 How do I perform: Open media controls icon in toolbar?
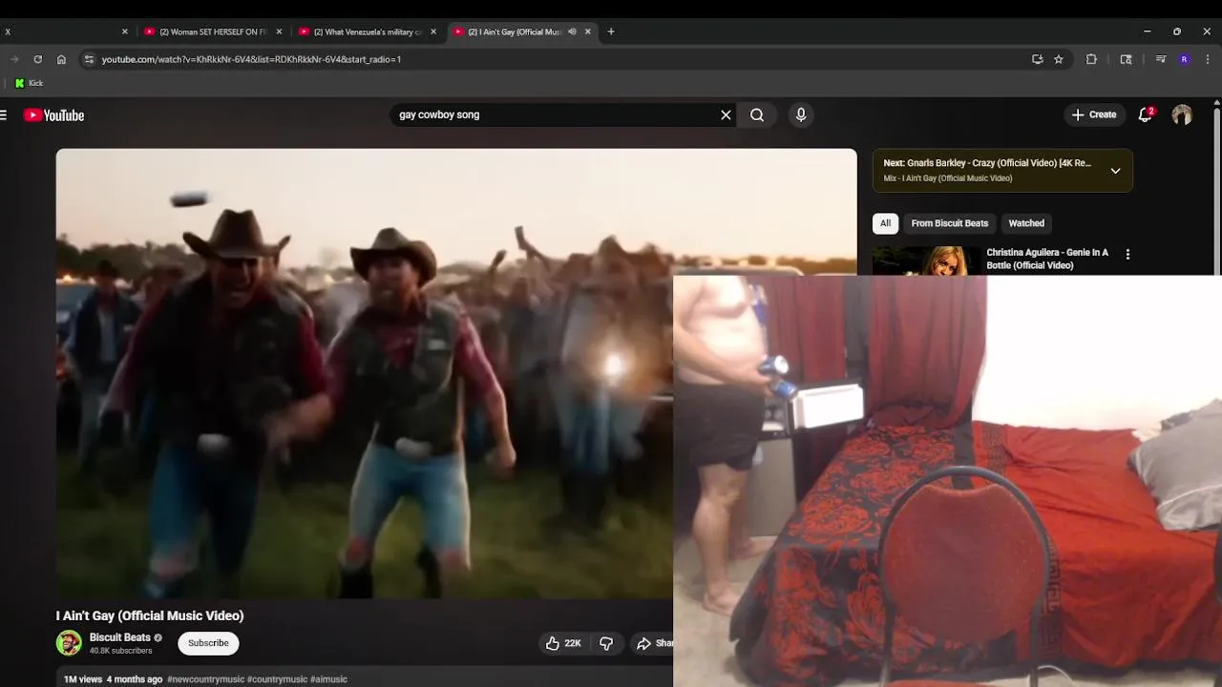point(1161,59)
